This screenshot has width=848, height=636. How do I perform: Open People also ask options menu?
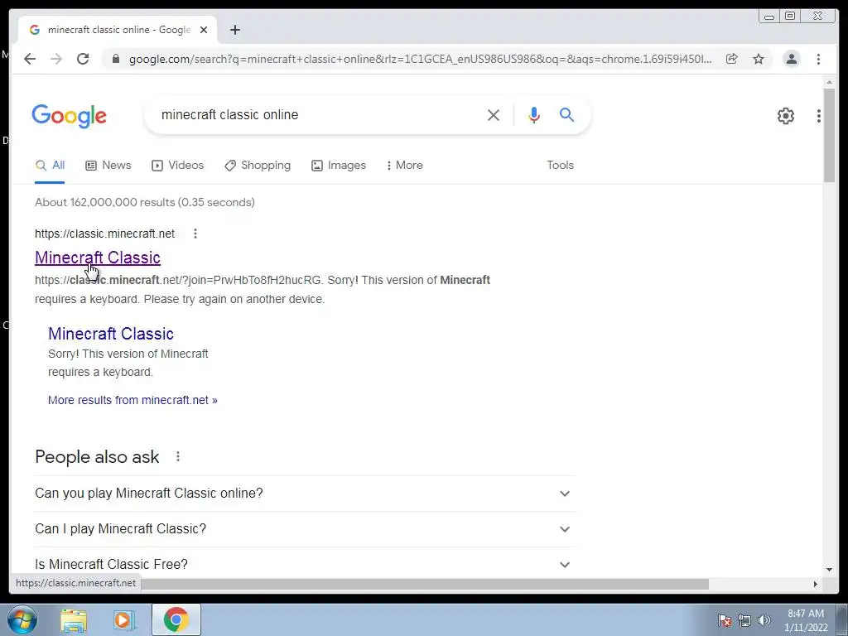coord(178,457)
